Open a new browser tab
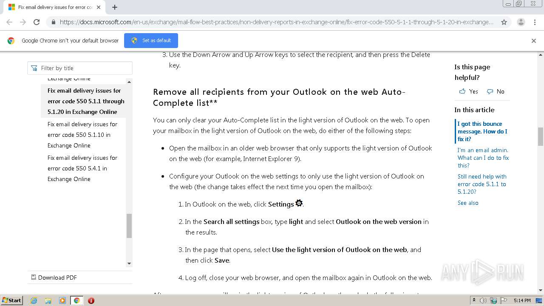 click(x=115, y=7)
